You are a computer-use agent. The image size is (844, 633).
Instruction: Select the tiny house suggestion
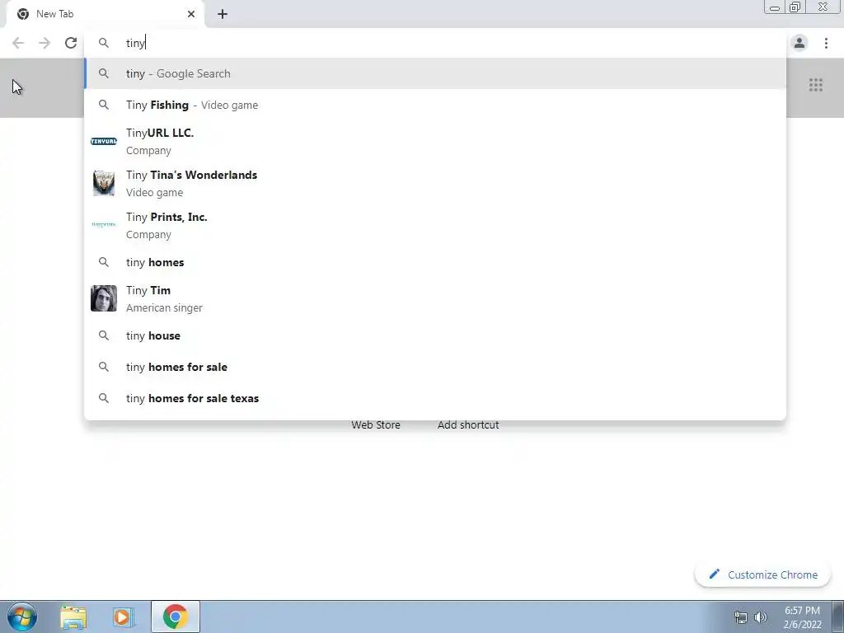435,335
